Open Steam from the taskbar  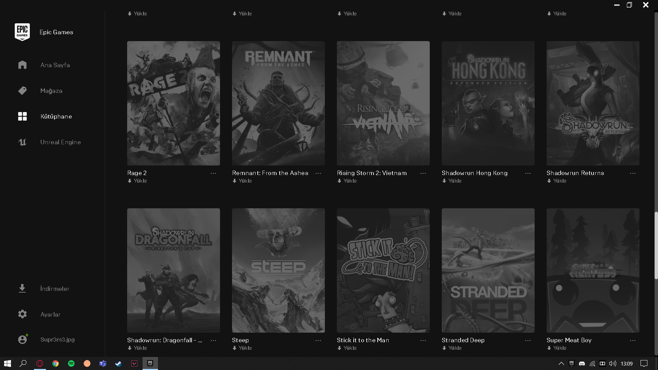tap(119, 363)
